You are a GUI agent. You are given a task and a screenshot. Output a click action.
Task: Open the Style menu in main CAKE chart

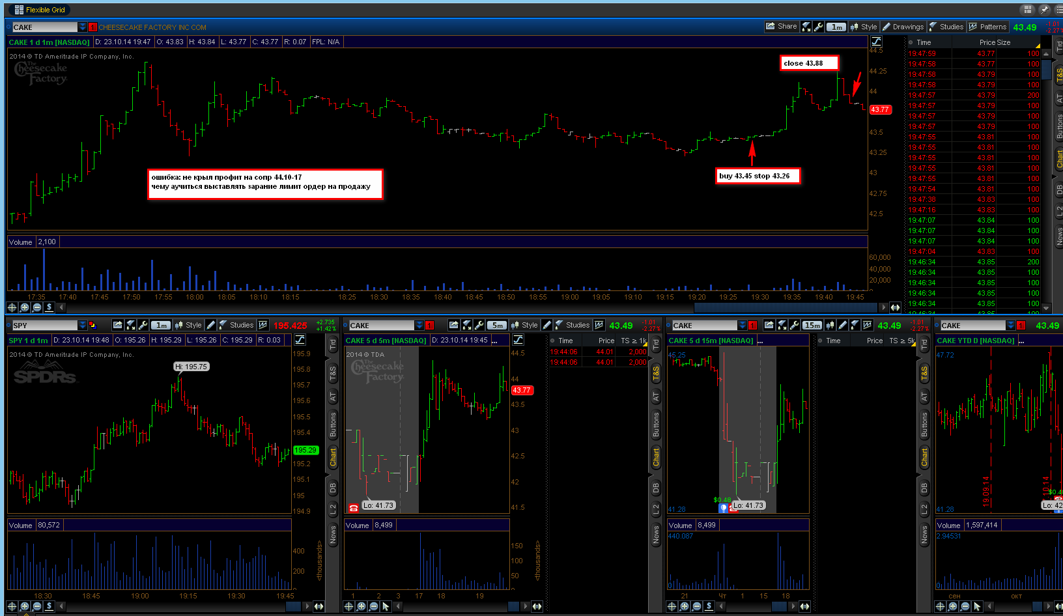click(864, 27)
